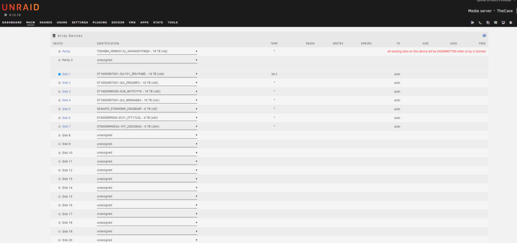This screenshot has height=243, width=517.
Task: Click the status square beside Disk 2
Action: 59,83
